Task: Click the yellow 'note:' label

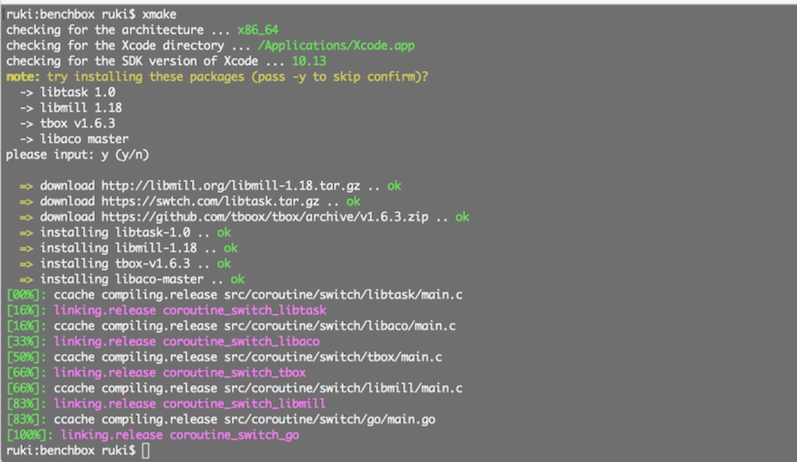Action: point(23,77)
